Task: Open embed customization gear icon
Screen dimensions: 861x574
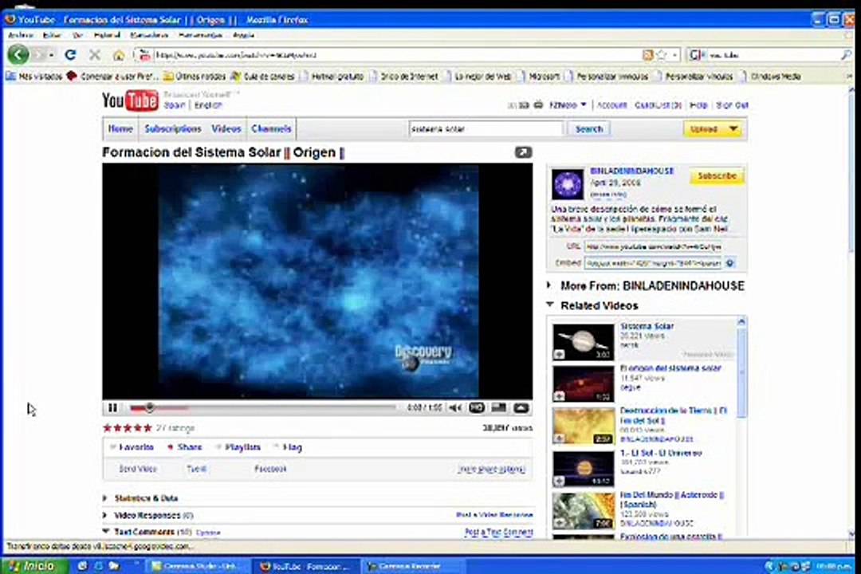Action: click(x=729, y=263)
